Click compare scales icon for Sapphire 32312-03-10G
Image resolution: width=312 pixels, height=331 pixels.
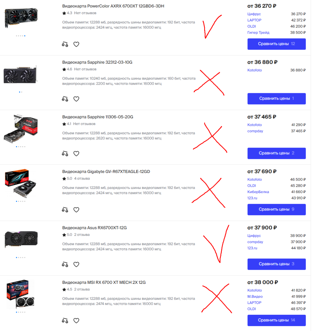(x=65, y=99)
